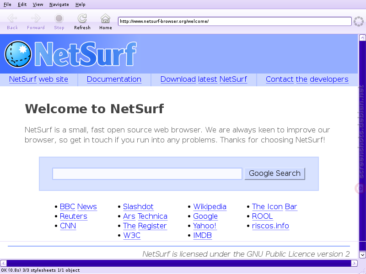Click the vertical scrollbar up arrow

coord(362,38)
